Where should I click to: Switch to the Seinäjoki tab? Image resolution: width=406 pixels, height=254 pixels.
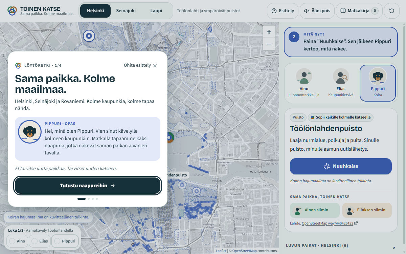pyautogui.click(x=126, y=11)
